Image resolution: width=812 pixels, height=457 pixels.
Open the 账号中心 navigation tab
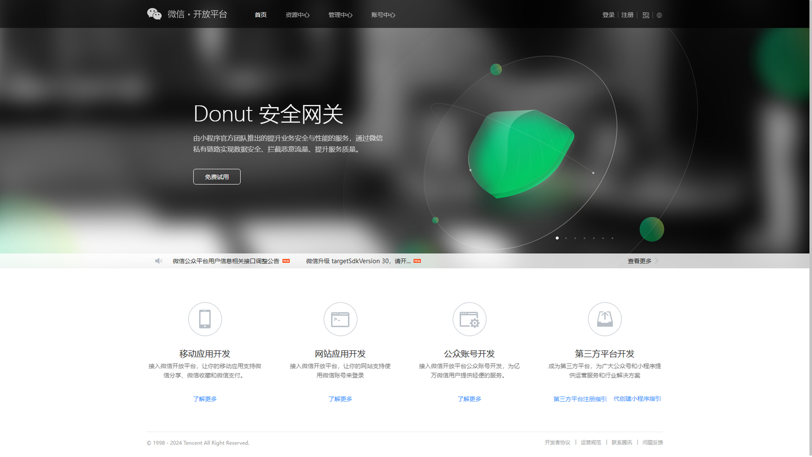click(x=383, y=15)
